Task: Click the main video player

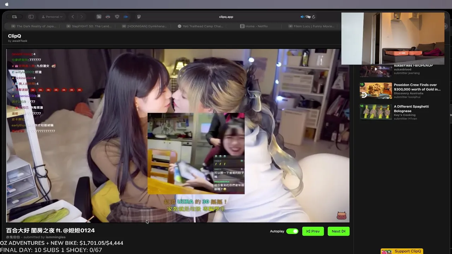Action: tap(178, 135)
